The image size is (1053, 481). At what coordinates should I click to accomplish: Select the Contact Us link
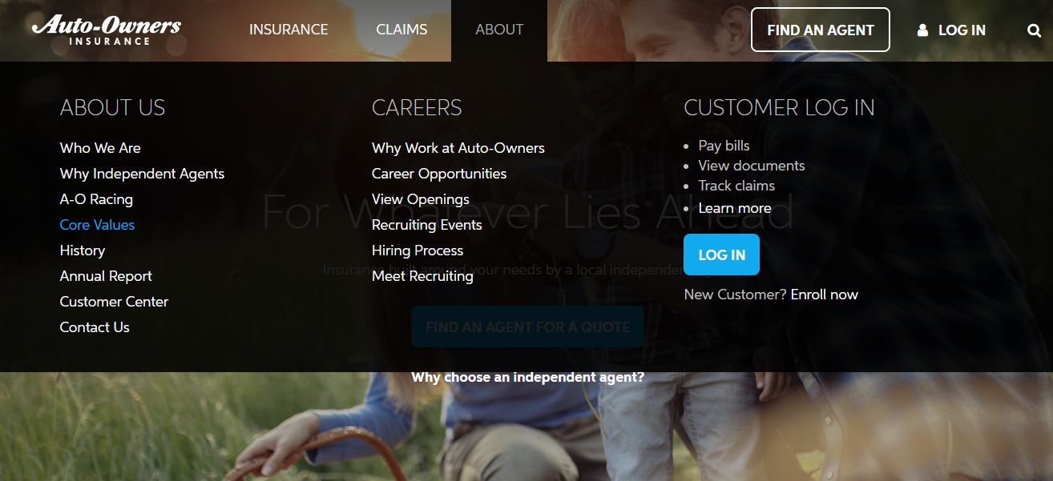[95, 327]
